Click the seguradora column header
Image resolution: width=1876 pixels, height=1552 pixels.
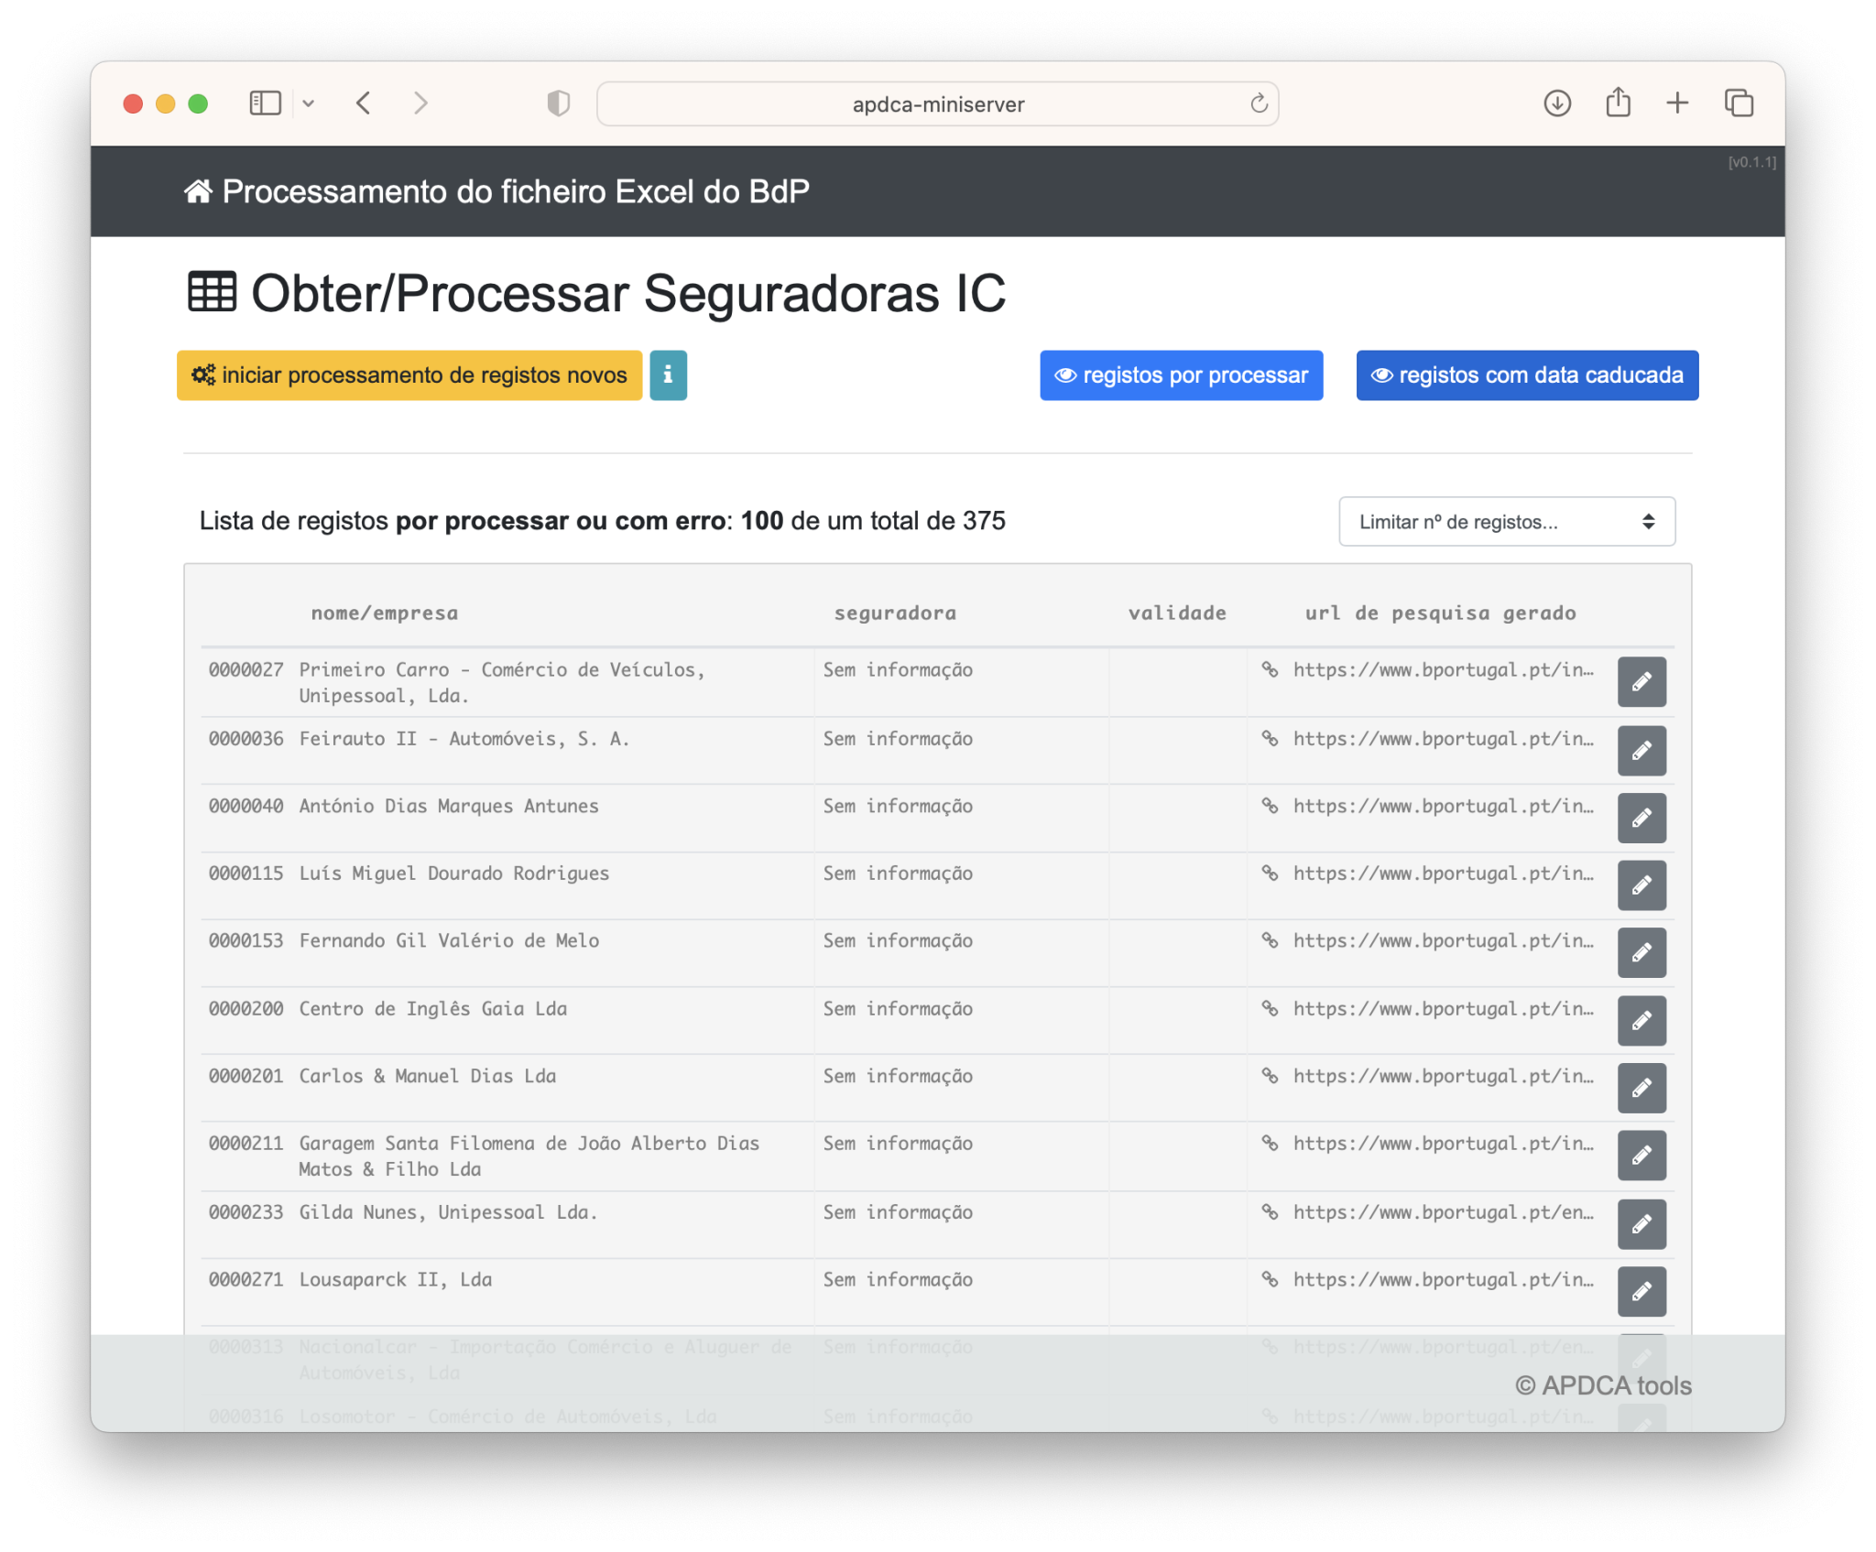pos(895,613)
